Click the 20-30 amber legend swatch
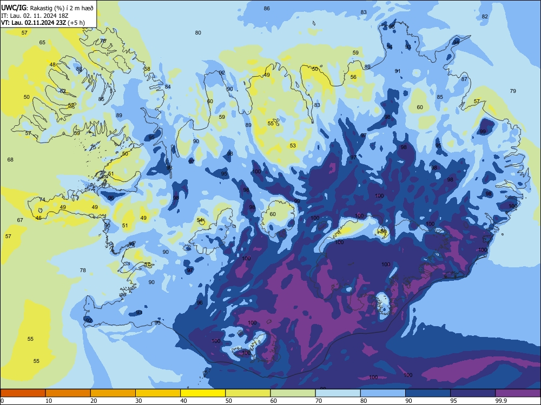The image size is (541, 405). (113, 393)
